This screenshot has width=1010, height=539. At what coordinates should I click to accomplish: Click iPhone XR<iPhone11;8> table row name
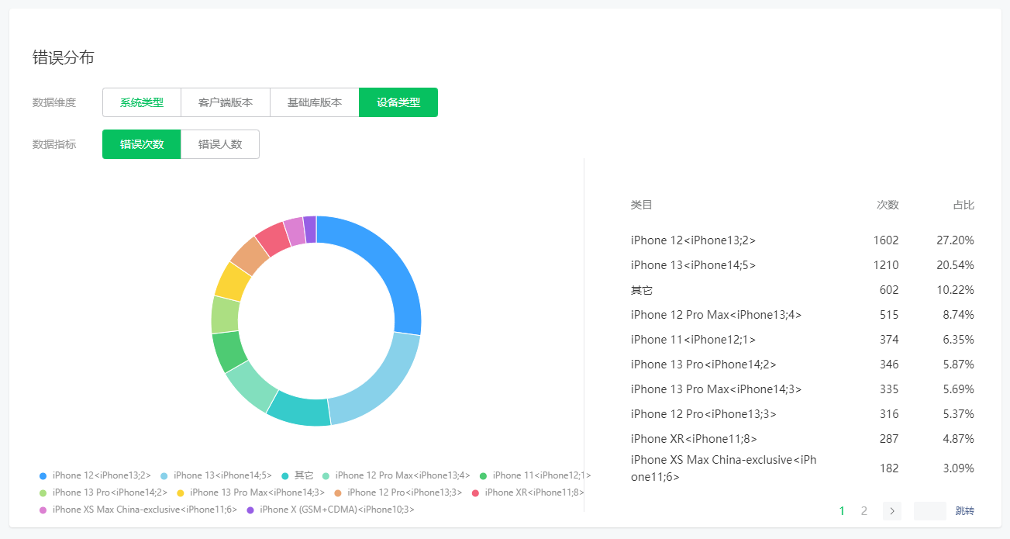(x=694, y=439)
